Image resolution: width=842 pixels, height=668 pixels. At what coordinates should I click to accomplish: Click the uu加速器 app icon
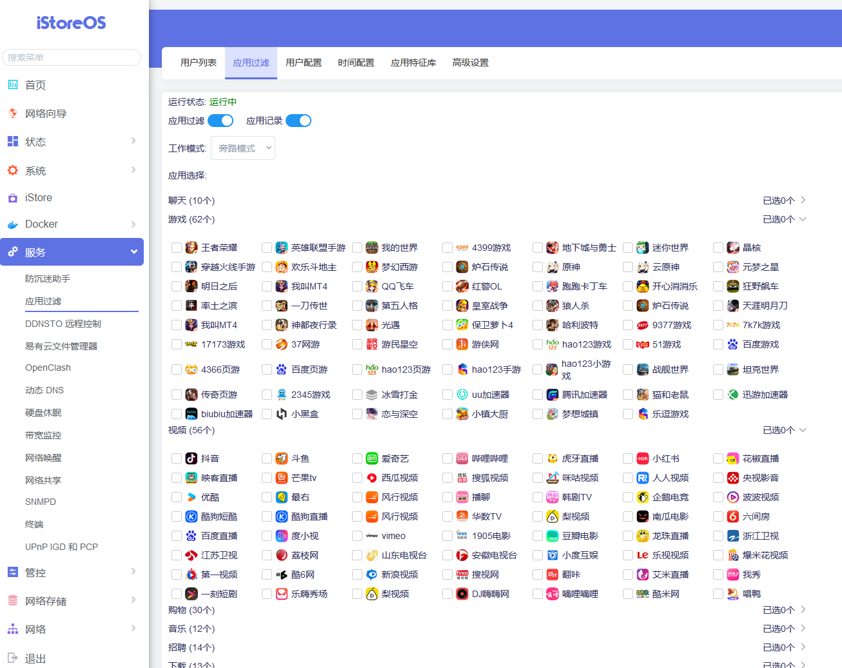click(462, 395)
